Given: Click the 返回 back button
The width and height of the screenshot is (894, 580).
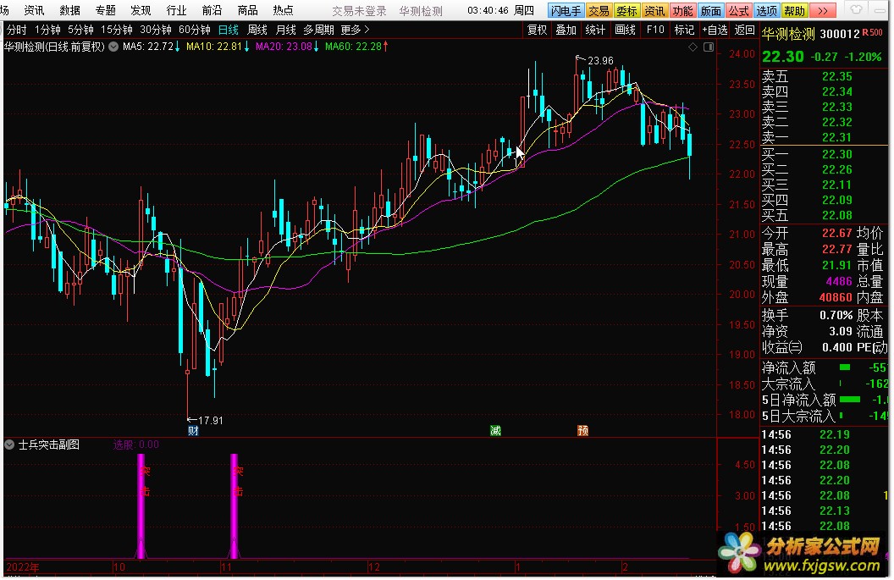Looking at the screenshot, I should (x=745, y=30).
